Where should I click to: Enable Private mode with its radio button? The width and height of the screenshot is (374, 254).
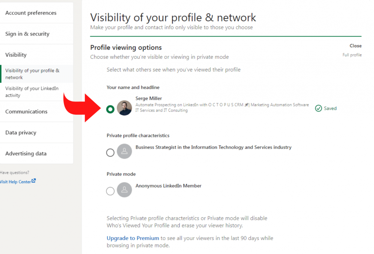coord(110,191)
